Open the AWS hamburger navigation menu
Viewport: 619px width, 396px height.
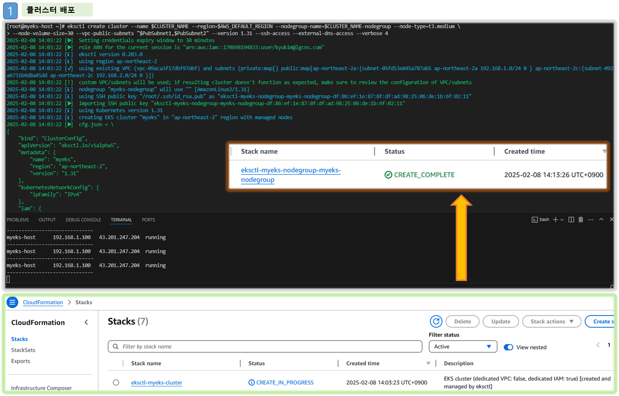(x=12, y=302)
